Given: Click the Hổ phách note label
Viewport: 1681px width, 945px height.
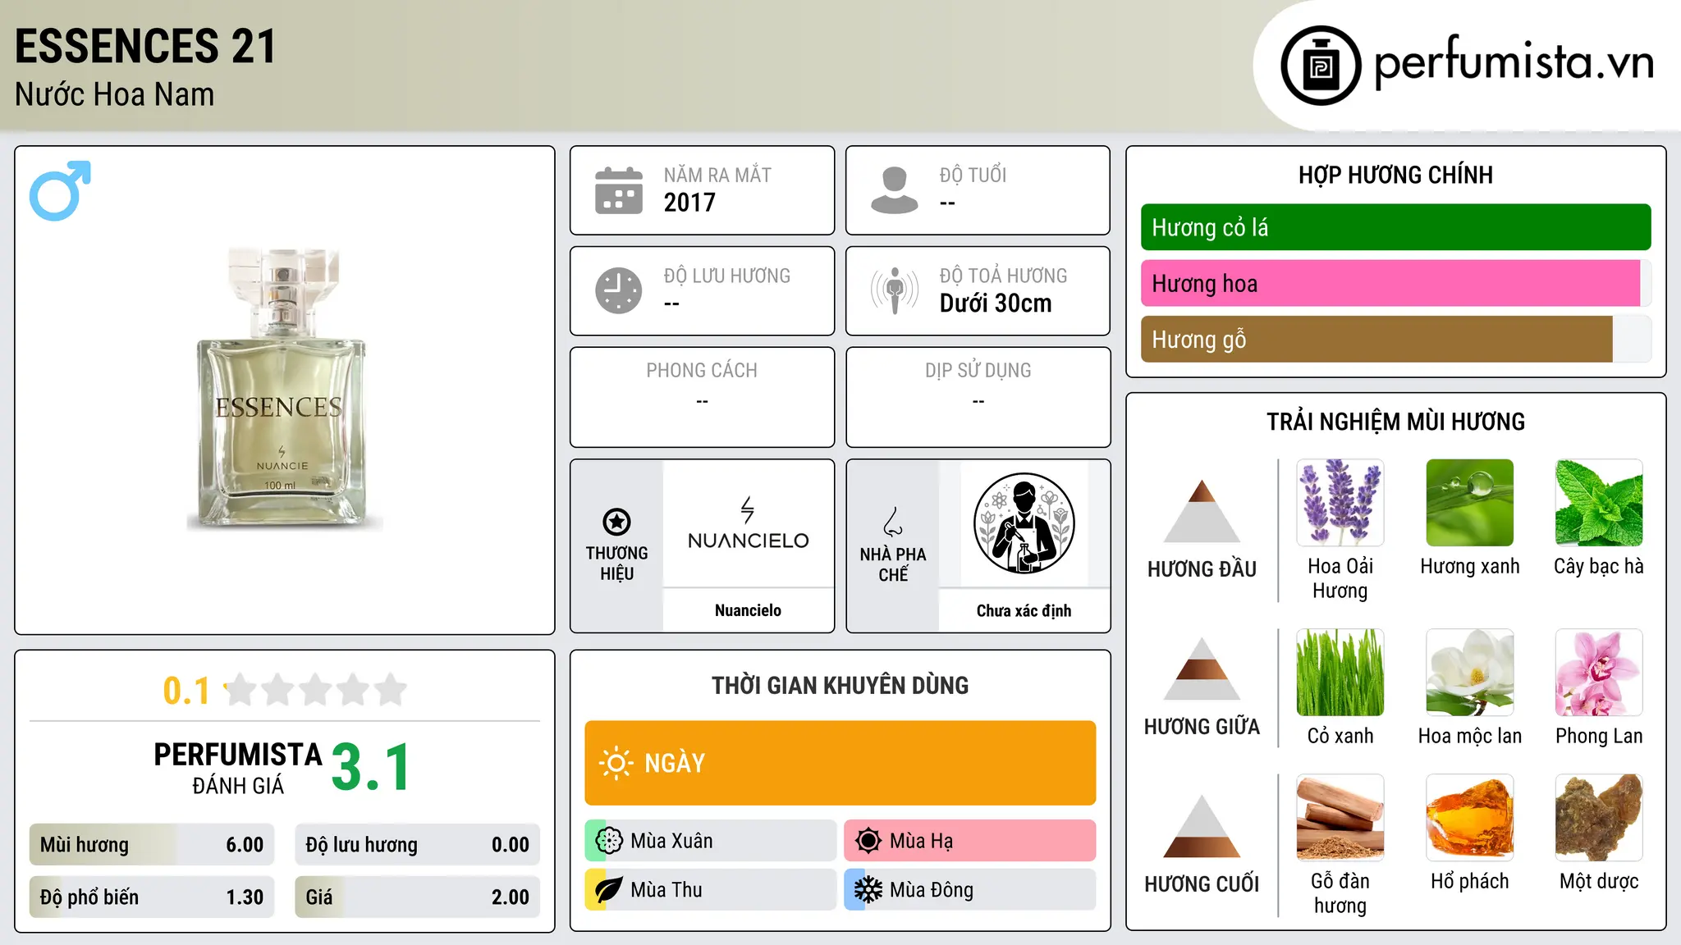Looking at the screenshot, I should 1470,881.
